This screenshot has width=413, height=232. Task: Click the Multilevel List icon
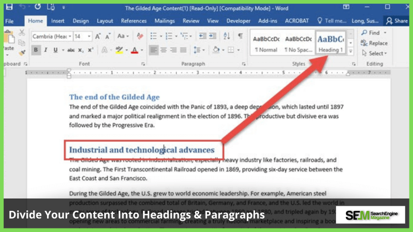click(x=184, y=36)
